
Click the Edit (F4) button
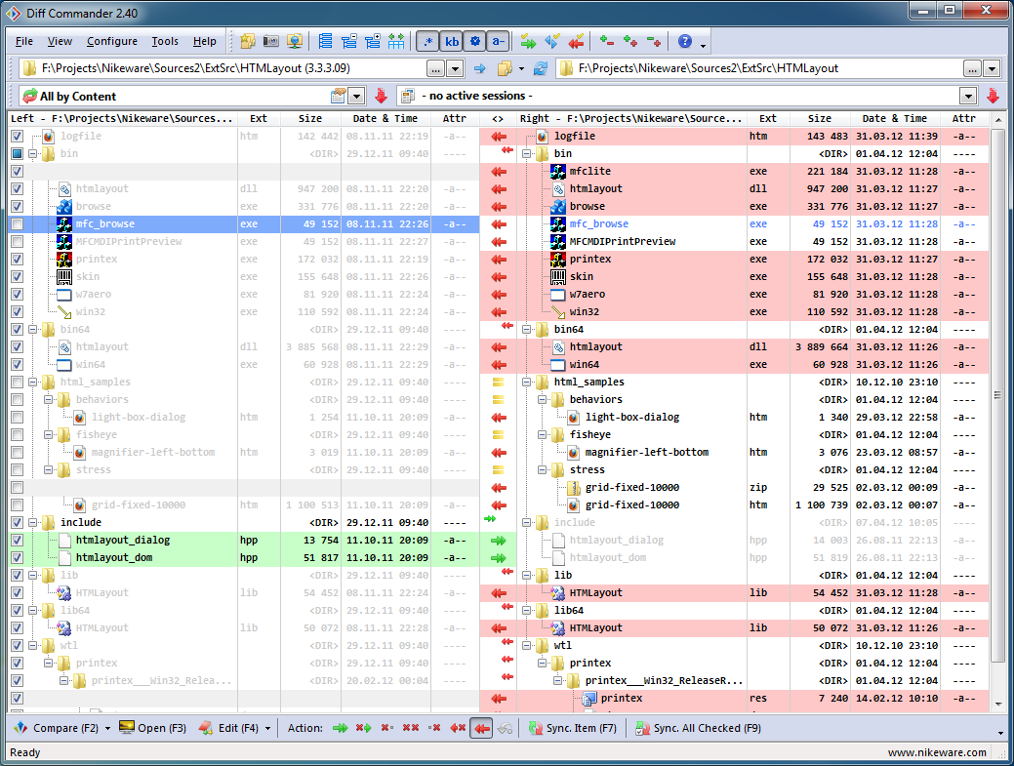click(x=229, y=729)
